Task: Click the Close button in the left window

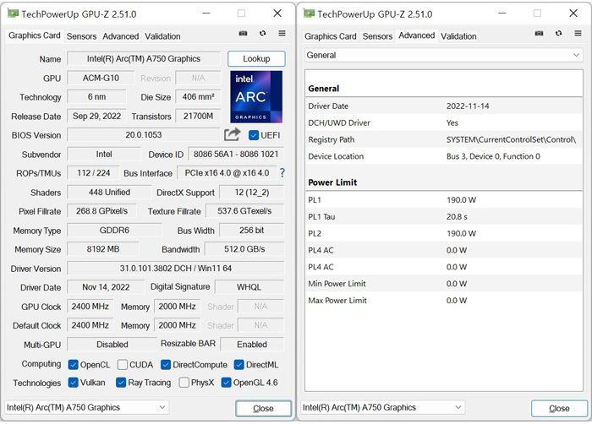Action: coord(263,408)
